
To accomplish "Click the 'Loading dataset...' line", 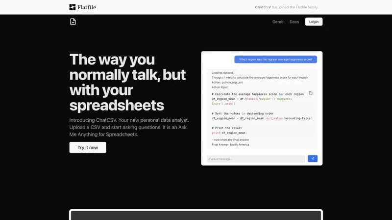I will pos(223,73).
